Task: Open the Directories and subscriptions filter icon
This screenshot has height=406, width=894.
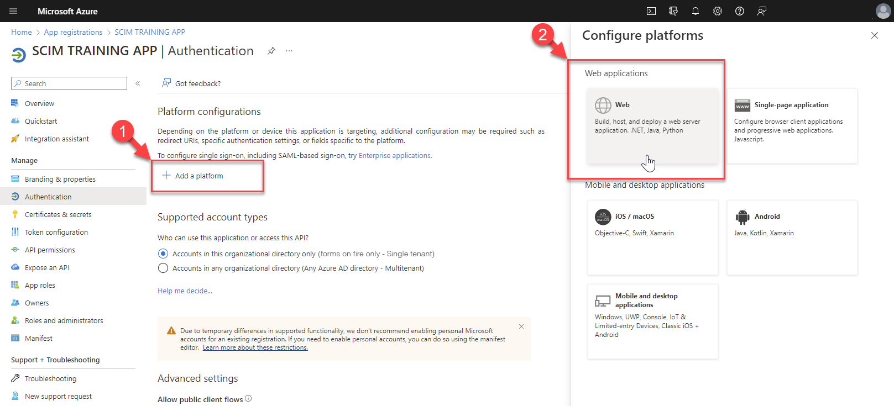Action: [673, 11]
